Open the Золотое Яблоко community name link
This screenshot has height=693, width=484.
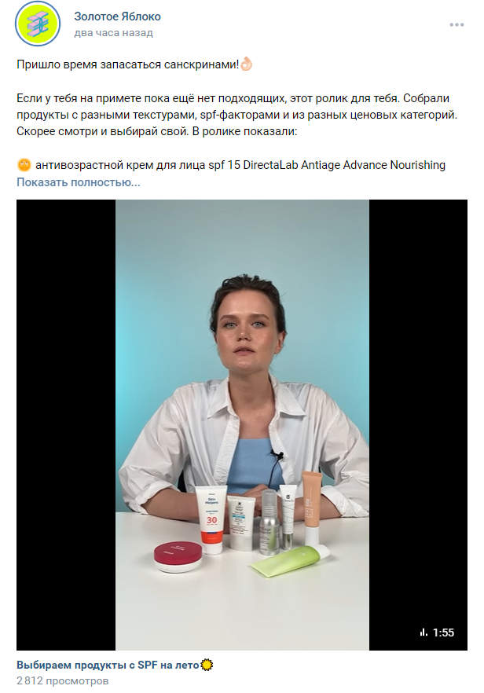[117, 16]
